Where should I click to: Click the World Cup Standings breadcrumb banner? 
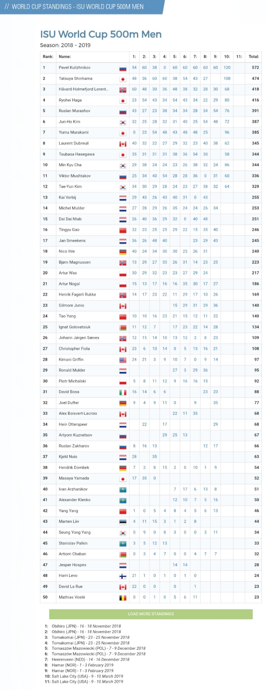78,7
